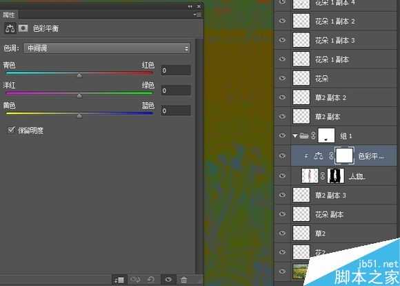Open the Properties panel flyout menu
Screen dimensions: 400x286
tap(197, 15)
